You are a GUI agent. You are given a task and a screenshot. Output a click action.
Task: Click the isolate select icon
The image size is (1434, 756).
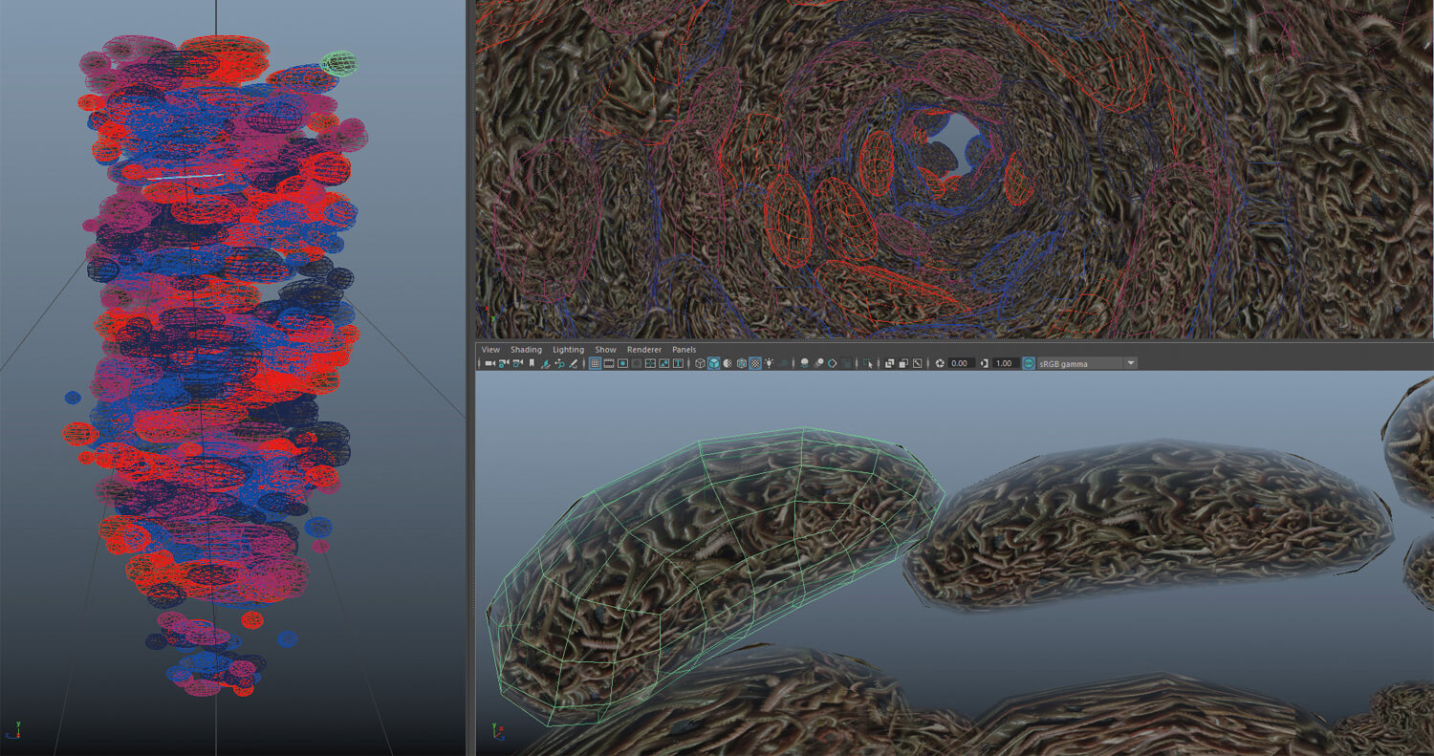pyautogui.click(x=868, y=363)
